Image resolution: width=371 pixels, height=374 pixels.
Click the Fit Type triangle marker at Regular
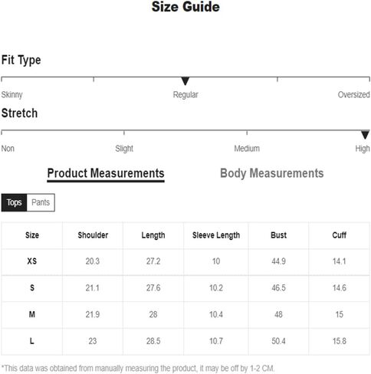click(x=185, y=81)
